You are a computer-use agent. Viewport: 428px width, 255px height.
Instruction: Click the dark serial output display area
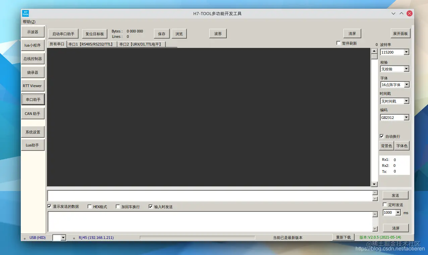tap(209, 117)
